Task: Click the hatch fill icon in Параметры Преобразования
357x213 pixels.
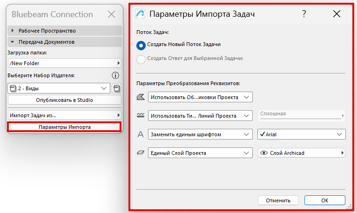Action: click(141, 97)
